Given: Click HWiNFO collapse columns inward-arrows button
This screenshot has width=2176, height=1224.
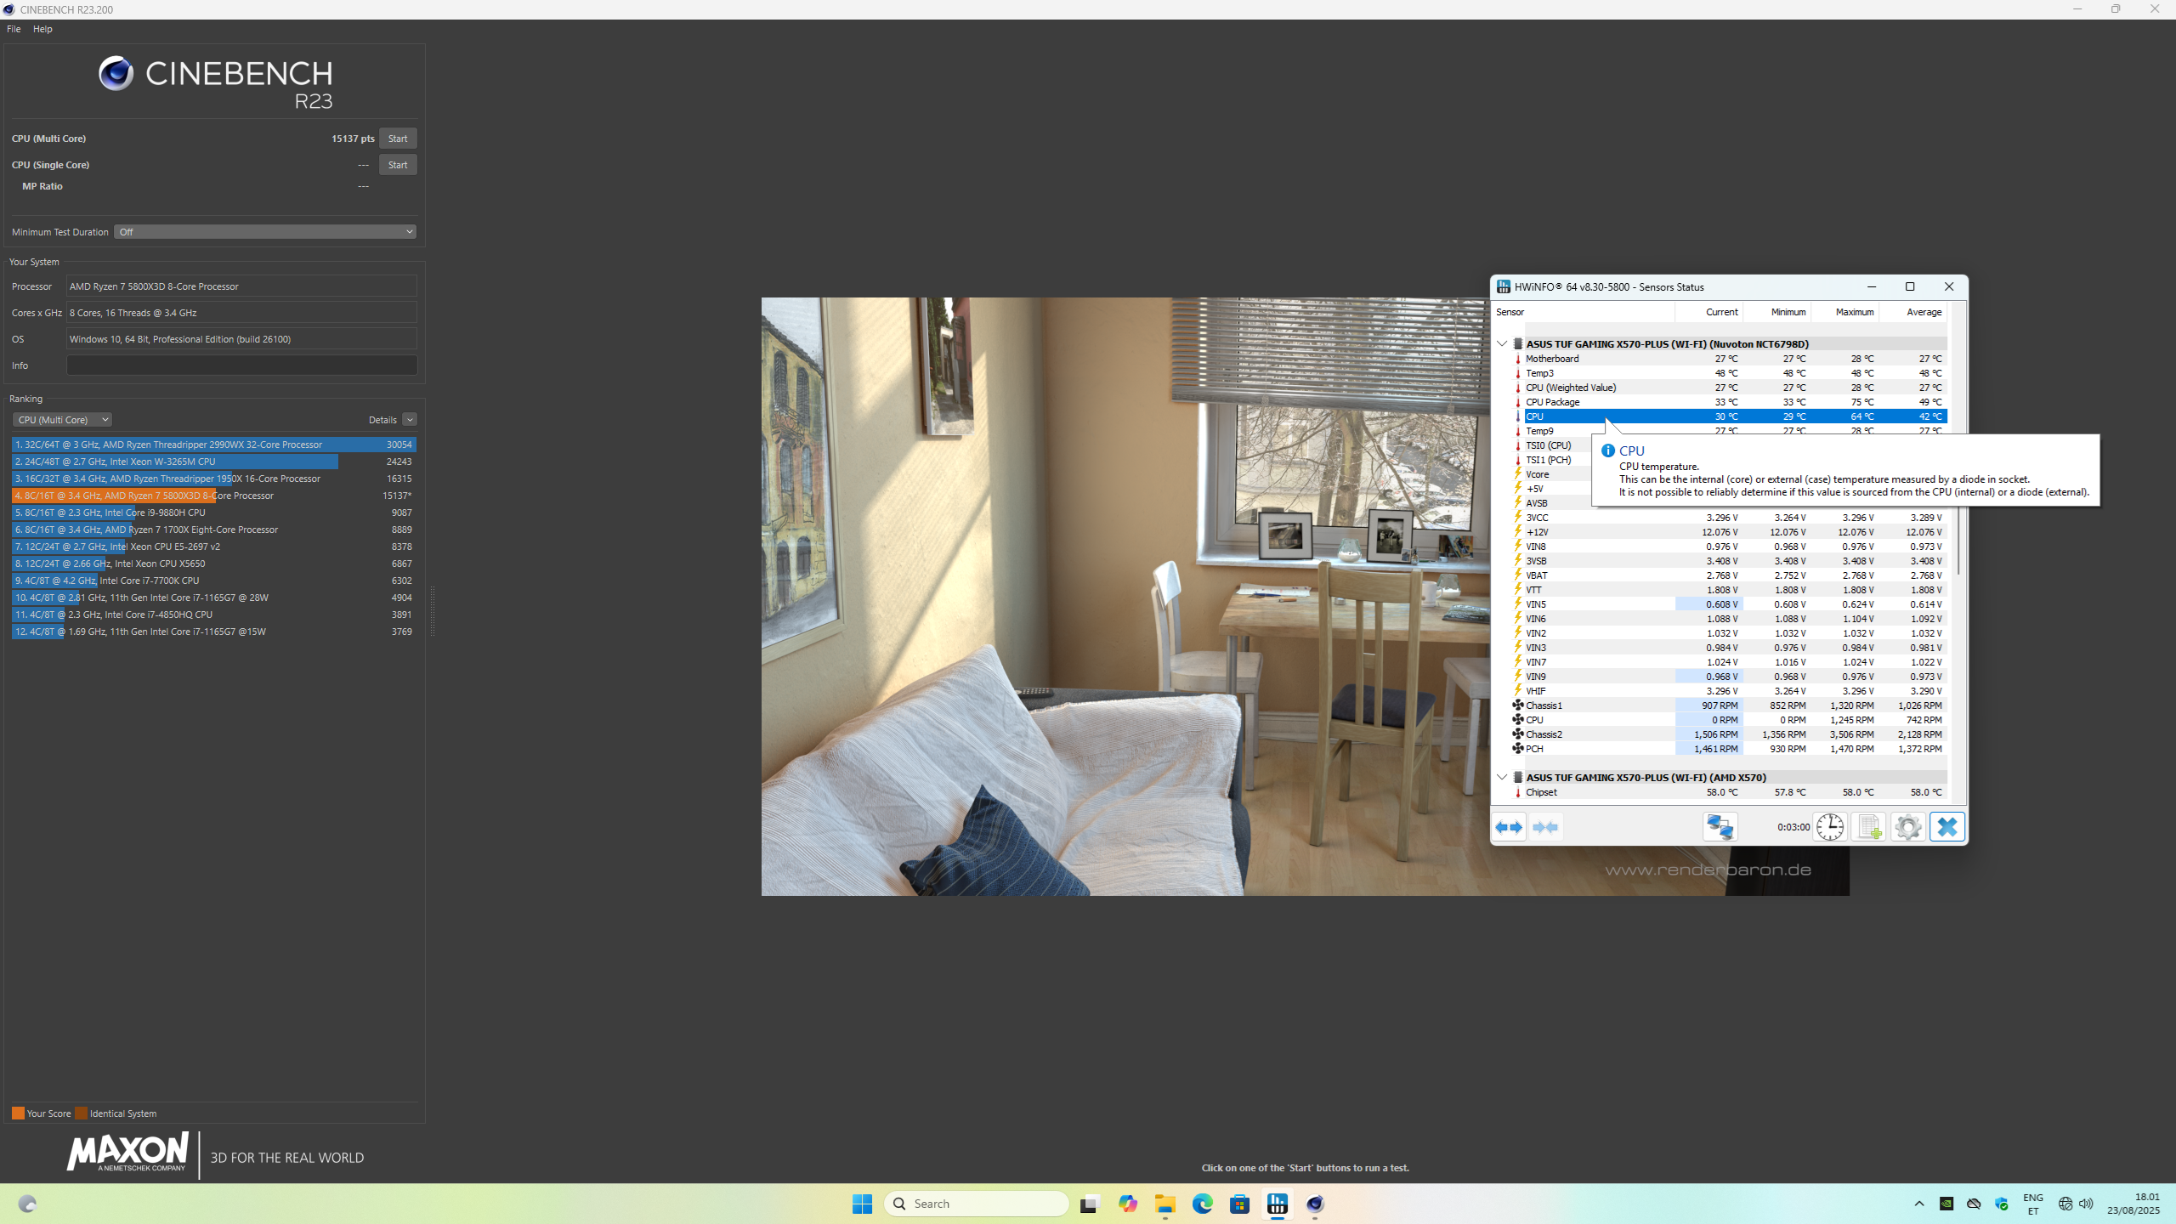Looking at the screenshot, I should tap(1545, 827).
